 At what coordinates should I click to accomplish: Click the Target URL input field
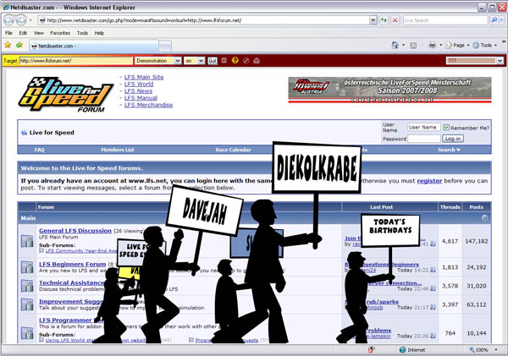76,61
